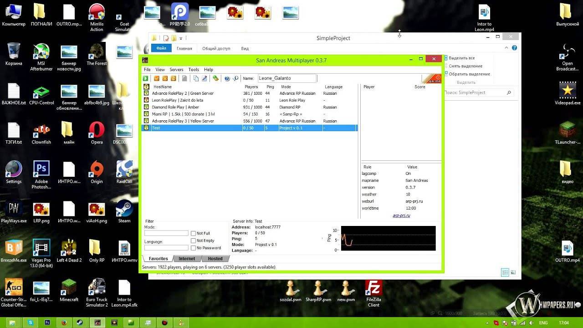Select the Miami RP server row
Screen dimensions: 583x328
(250, 114)
